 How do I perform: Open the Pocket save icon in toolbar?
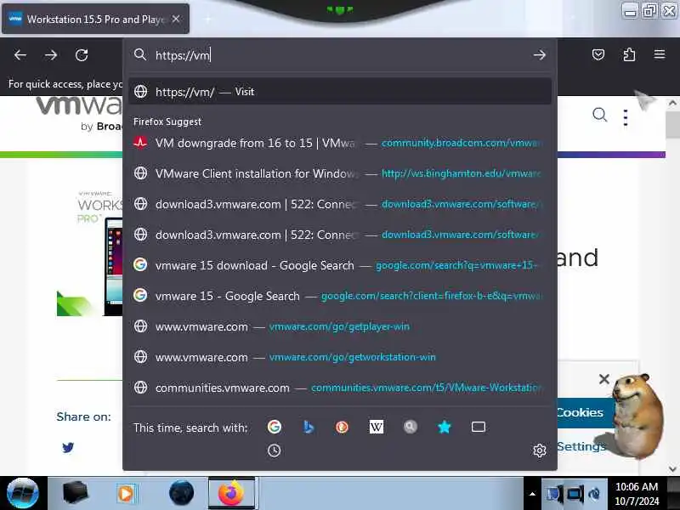pyautogui.click(x=598, y=54)
